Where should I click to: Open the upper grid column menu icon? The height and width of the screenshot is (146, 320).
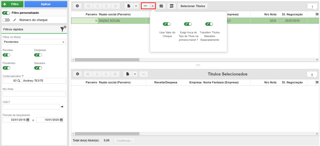[x=317, y=14]
